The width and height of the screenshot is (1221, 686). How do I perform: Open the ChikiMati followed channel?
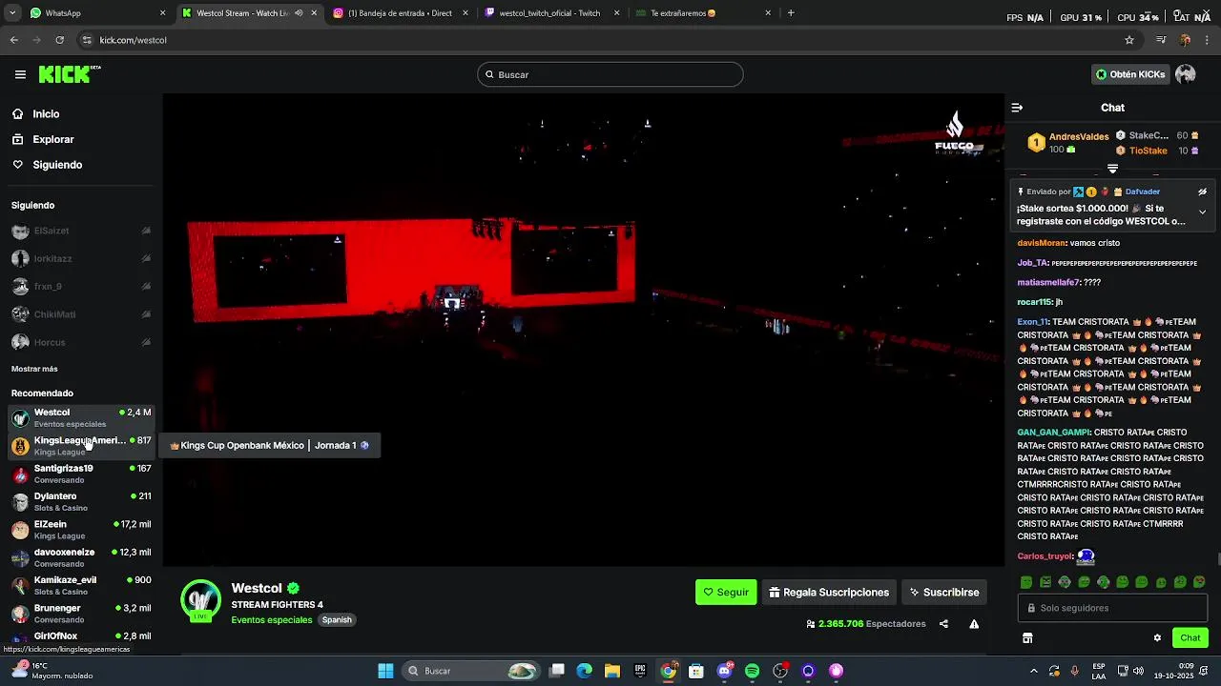pos(81,314)
